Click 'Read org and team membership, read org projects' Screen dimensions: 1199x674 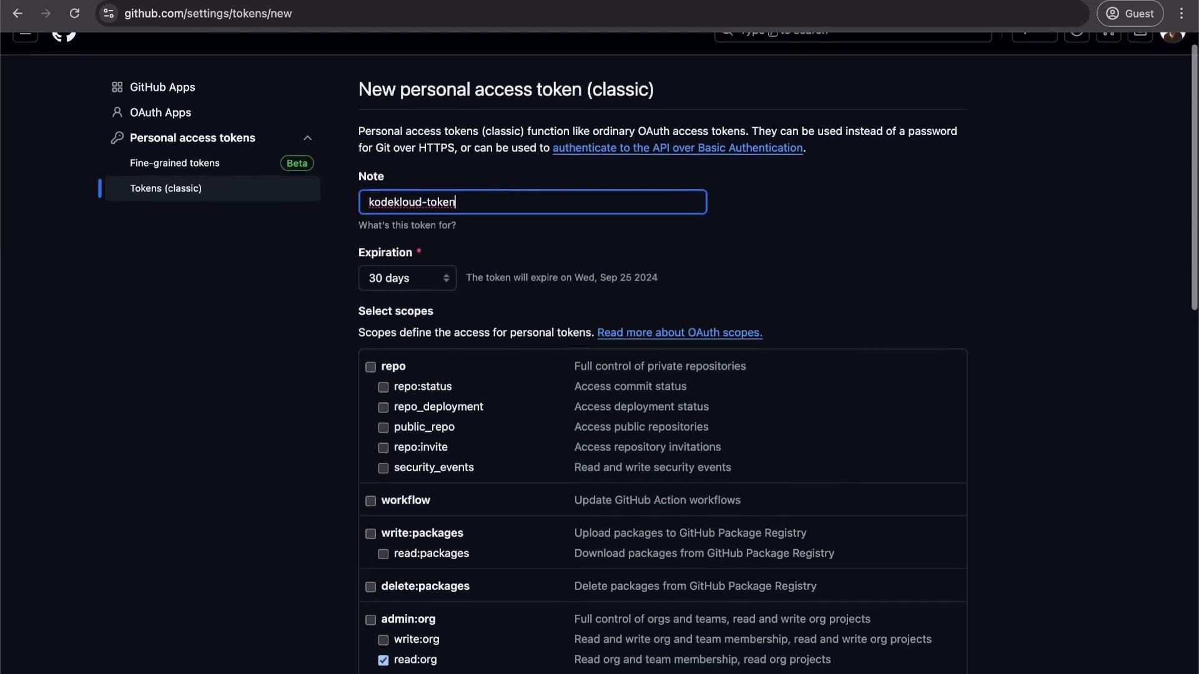pos(703,660)
